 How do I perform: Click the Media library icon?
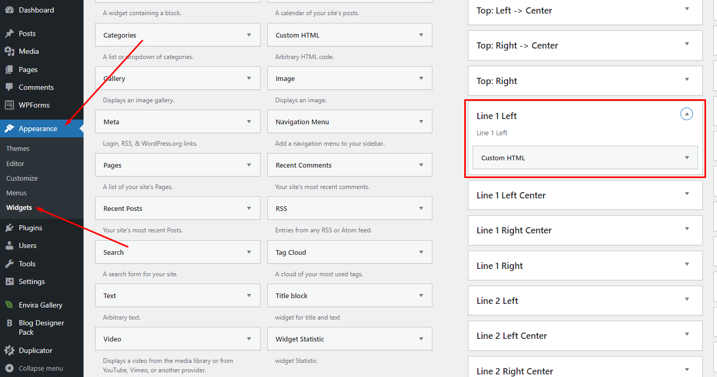(x=9, y=51)
